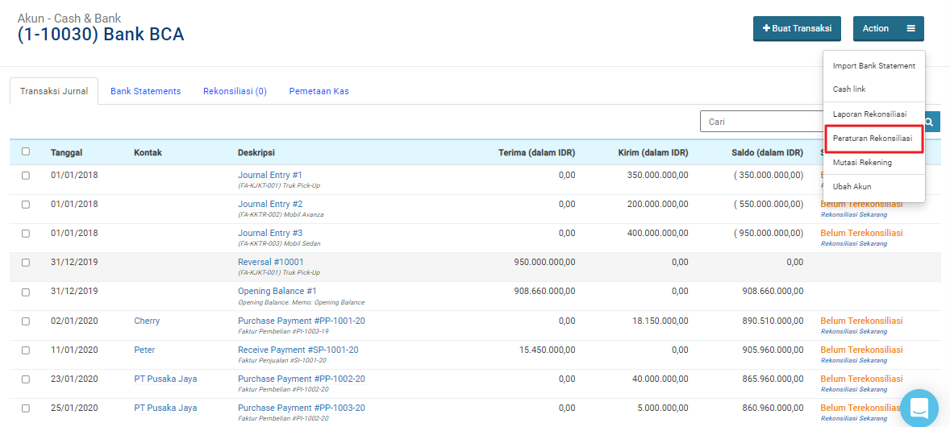Screen dimensions: 950x427
Task: Click the Buat Transaksi button
Action: tap(797, 28)
